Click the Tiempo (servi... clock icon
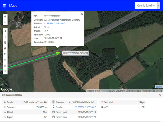This screenshot has height=122, width=163. click(x=53, y=117)
